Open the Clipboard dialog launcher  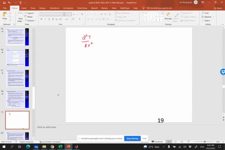pos(15,24)
